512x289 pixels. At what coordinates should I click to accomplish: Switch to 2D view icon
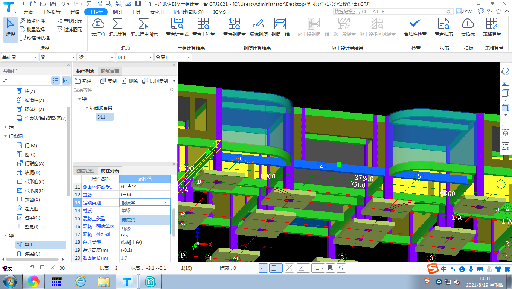pos(506,83)
